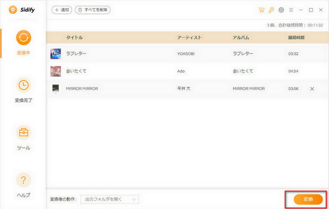Screen dimensions: 329x209
Task: Select the MIRROR MIRROR song title
Action: pyautogui.click(x=82, y=89)
